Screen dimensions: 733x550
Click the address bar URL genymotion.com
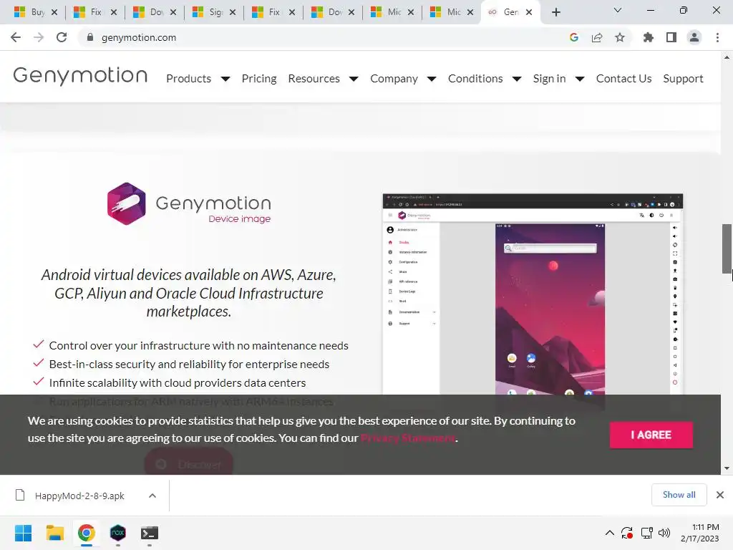[139, 37]
